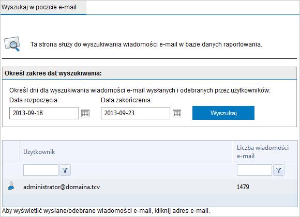Sort by Liczba wiadomości e-mail header
Screen dimensions: 300x217
pyautogui.click(x=263, y=152)
